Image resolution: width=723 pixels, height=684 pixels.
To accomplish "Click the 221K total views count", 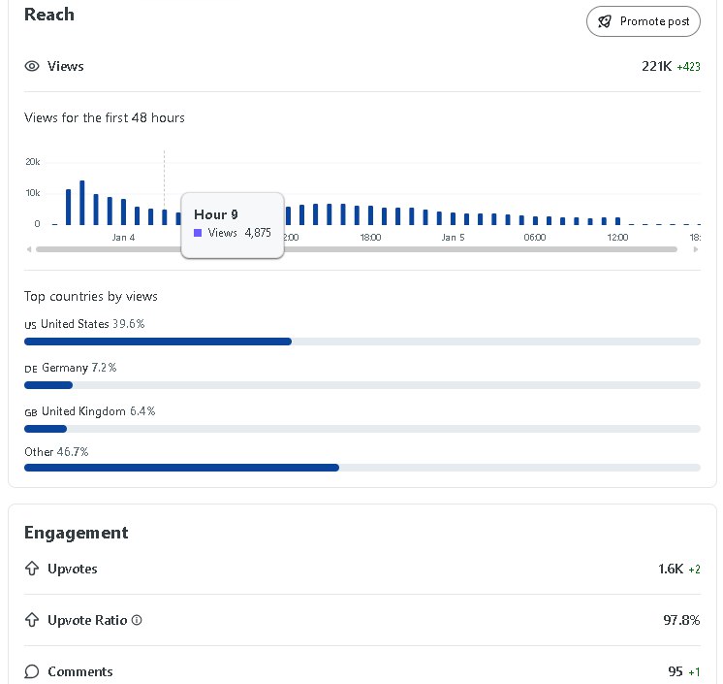I will pyautogui.click(x=656, y=67).
